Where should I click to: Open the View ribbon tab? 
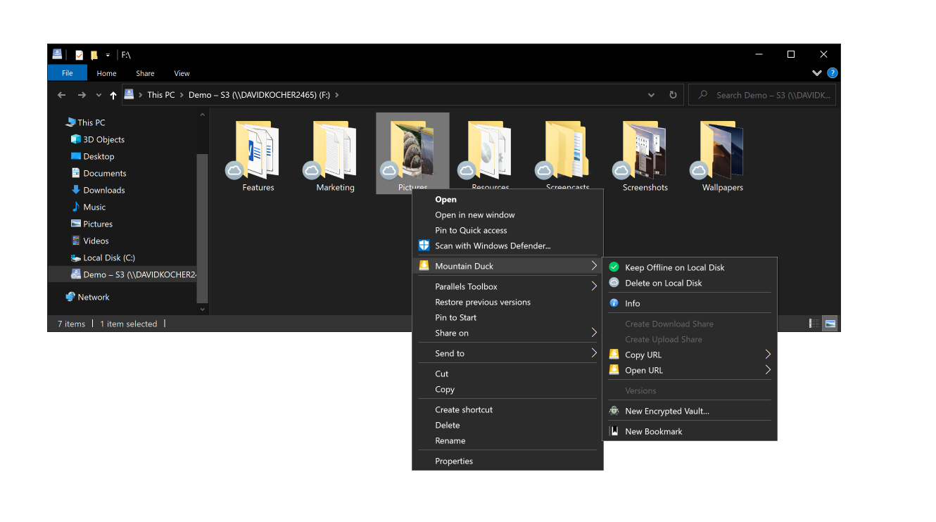182,73
